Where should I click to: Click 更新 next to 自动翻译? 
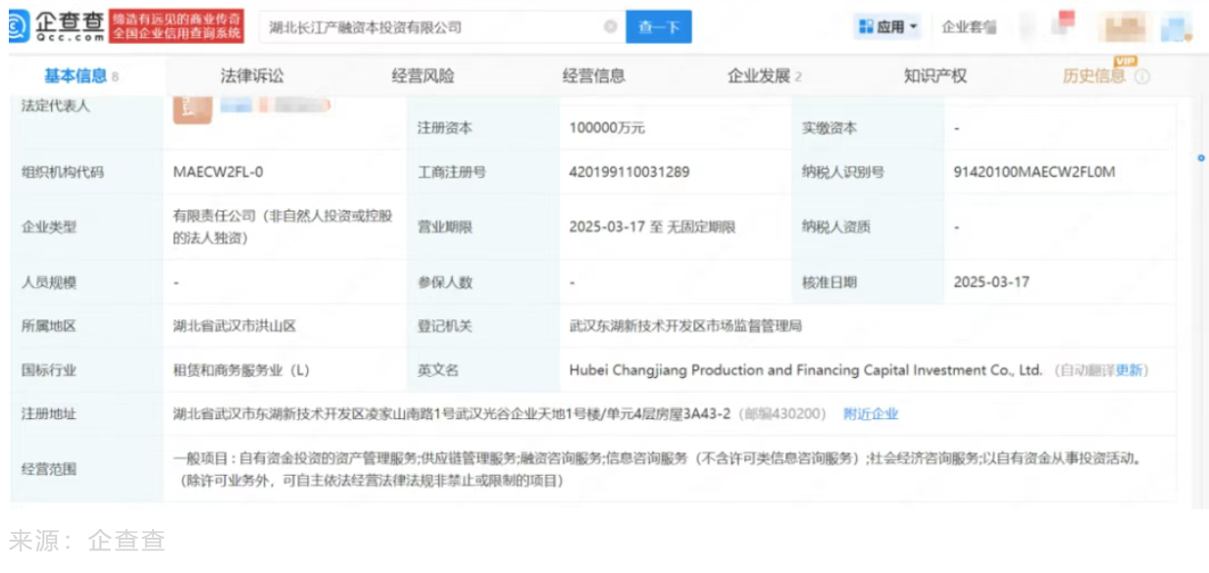(x=1130, y=370)
